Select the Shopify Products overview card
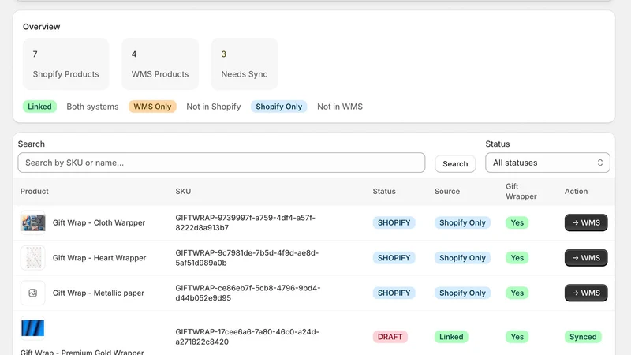Image resolution: width=631 pixels, height=355 pixels. [66, 64]
